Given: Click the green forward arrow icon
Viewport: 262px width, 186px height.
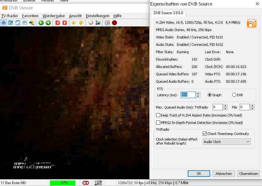Looking at the screenshot, I should click(x=48, y=23).
